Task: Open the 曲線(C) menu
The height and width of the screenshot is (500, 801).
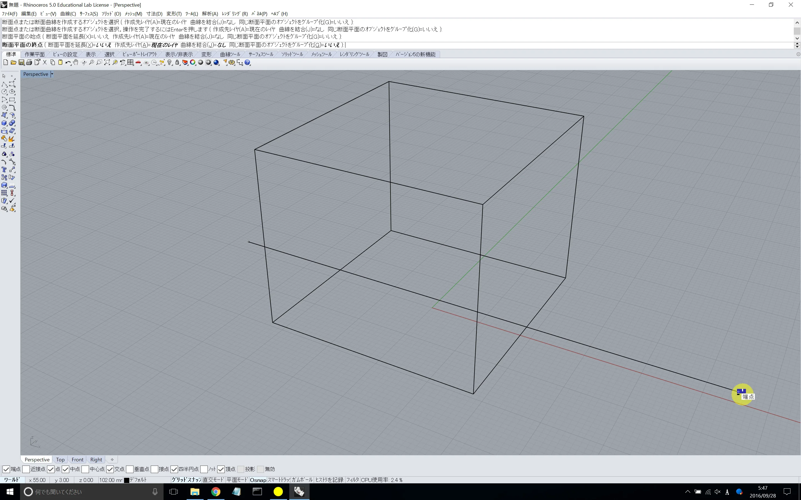Action: tap(68, 14)
